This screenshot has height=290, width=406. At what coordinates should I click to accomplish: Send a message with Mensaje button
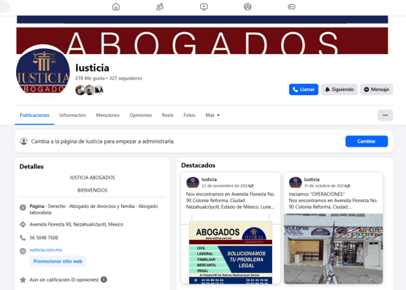click(376, 89)
